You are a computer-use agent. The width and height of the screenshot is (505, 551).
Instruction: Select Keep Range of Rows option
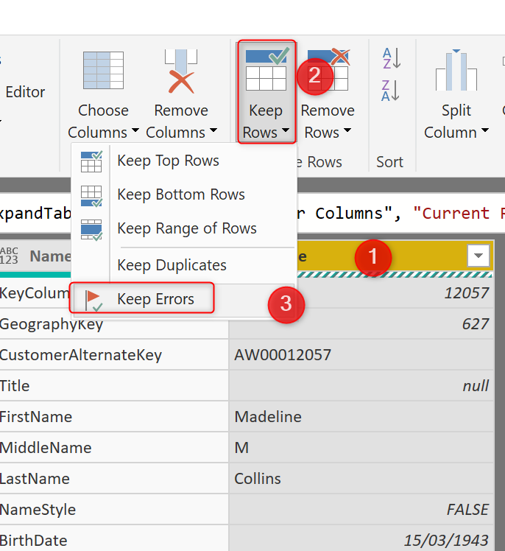point(187,228)
